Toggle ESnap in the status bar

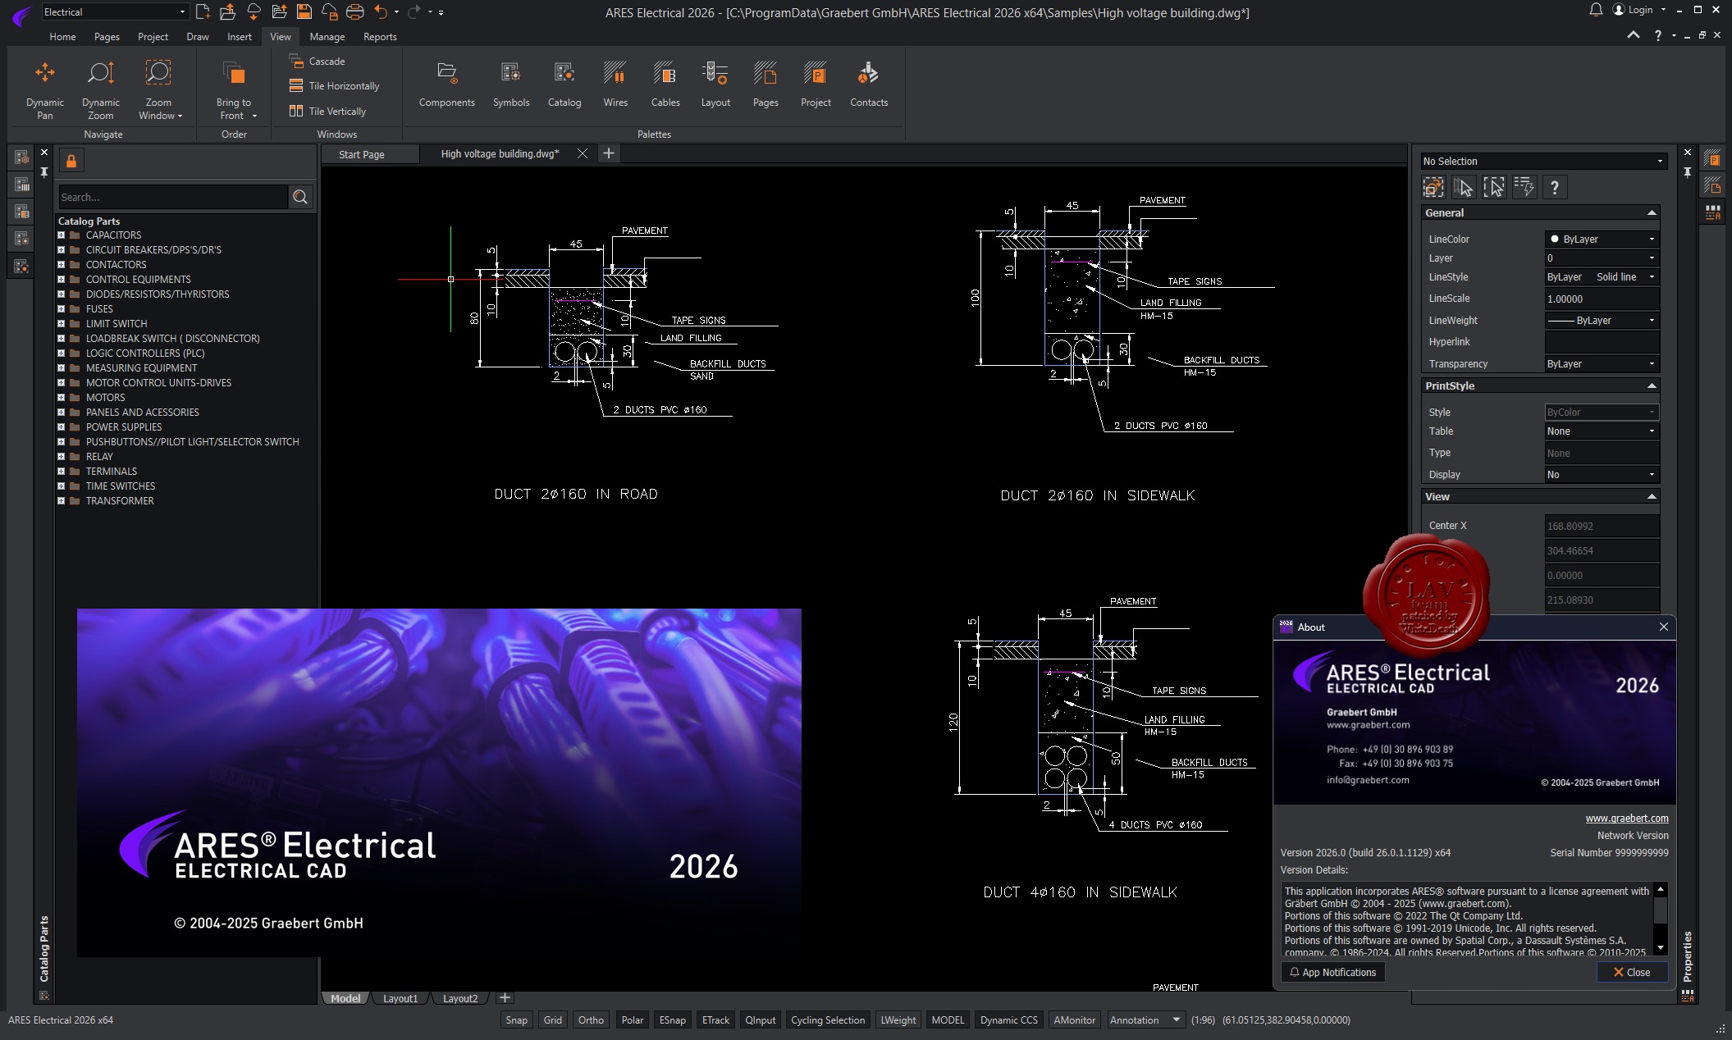(x=673, y=1019)
